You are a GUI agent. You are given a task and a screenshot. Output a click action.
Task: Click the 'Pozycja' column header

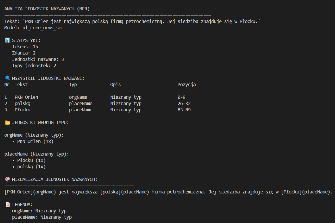(x=186, y=84)
